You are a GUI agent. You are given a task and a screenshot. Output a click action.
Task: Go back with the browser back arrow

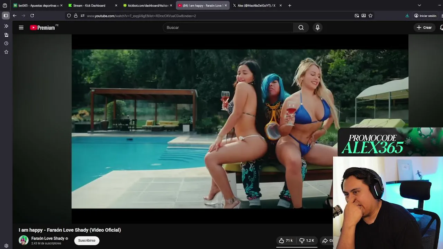click(x=15, y=16)
